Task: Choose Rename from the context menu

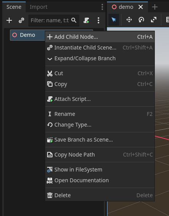Action: click(x=100, y=114)
